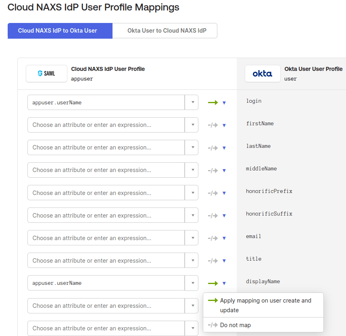This screenshot has width=346, height=336.
Task: Click the expression field for middleName
Action: click(106, 170)
